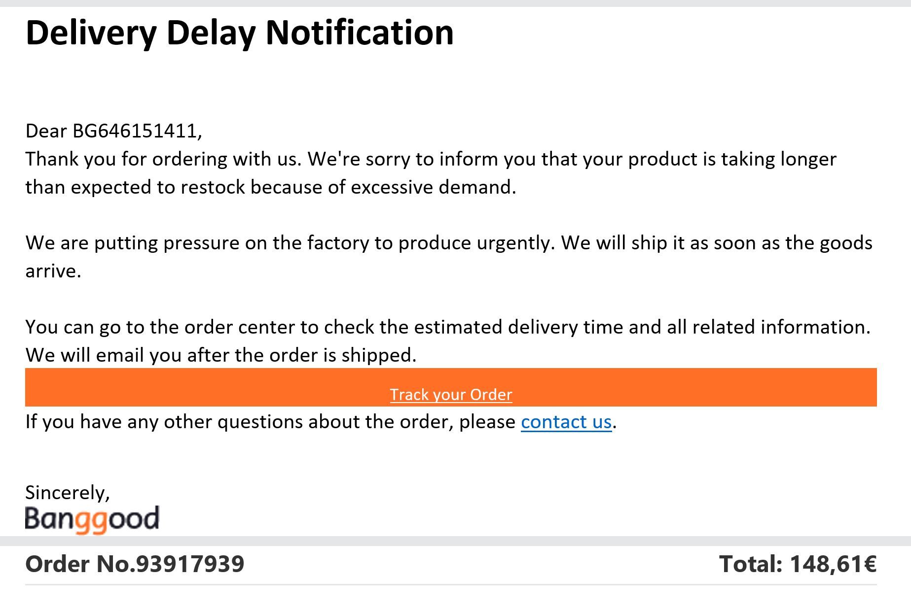Click the thin line below Order No.

point(451,585)
